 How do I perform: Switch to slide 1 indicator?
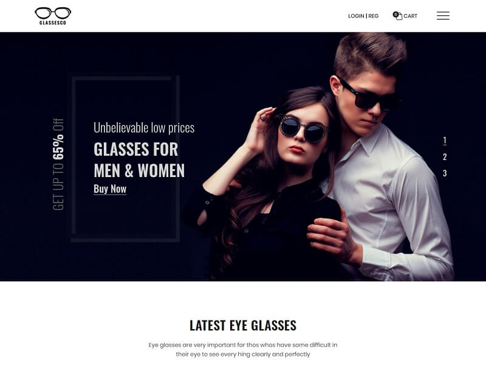(x=445, y=141)
